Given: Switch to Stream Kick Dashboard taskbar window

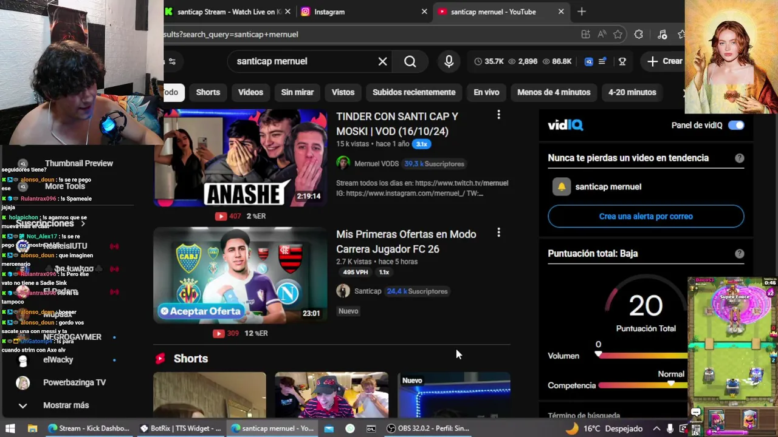Looking at the screenshot, I should coord(88,429).
